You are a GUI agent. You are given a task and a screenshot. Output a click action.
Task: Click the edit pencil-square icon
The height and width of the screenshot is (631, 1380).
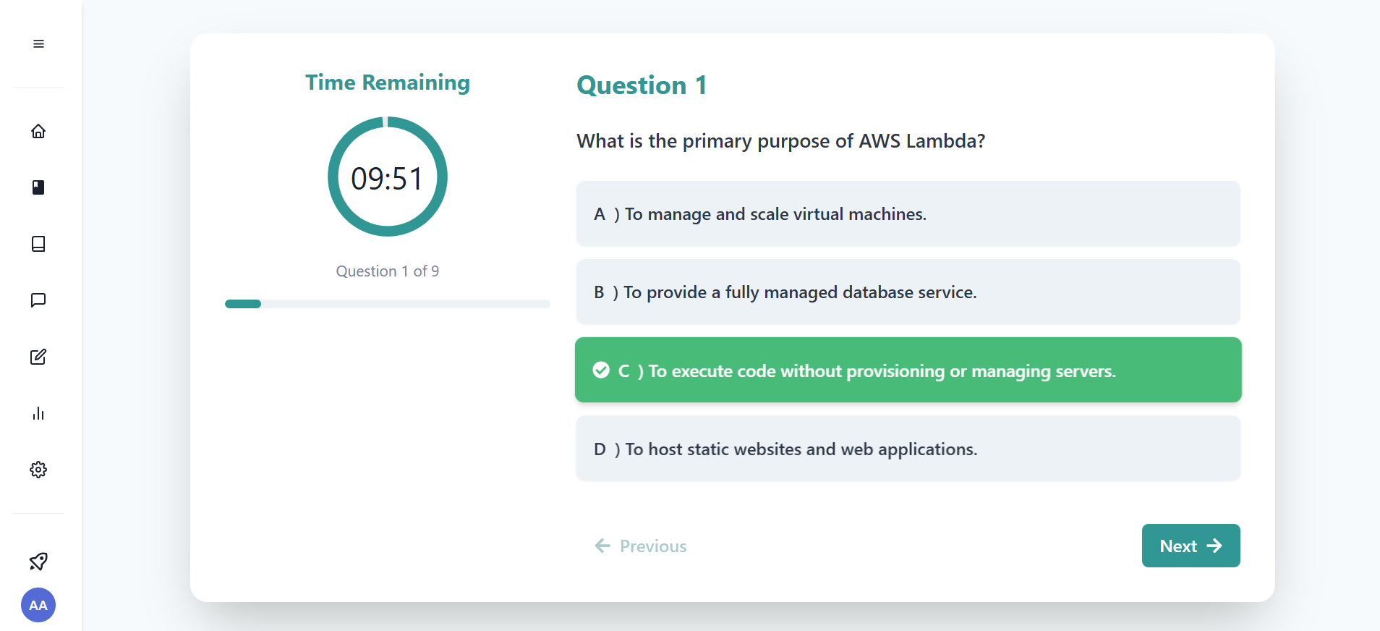coord(38,357)
